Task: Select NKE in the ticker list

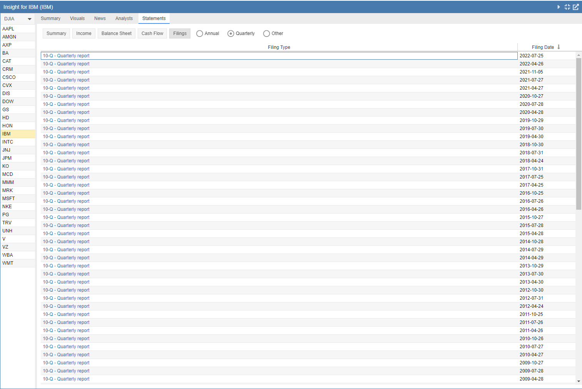Action: (x=18, y=207)
